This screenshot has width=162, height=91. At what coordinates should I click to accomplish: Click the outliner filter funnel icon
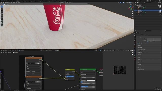point(159,3)
